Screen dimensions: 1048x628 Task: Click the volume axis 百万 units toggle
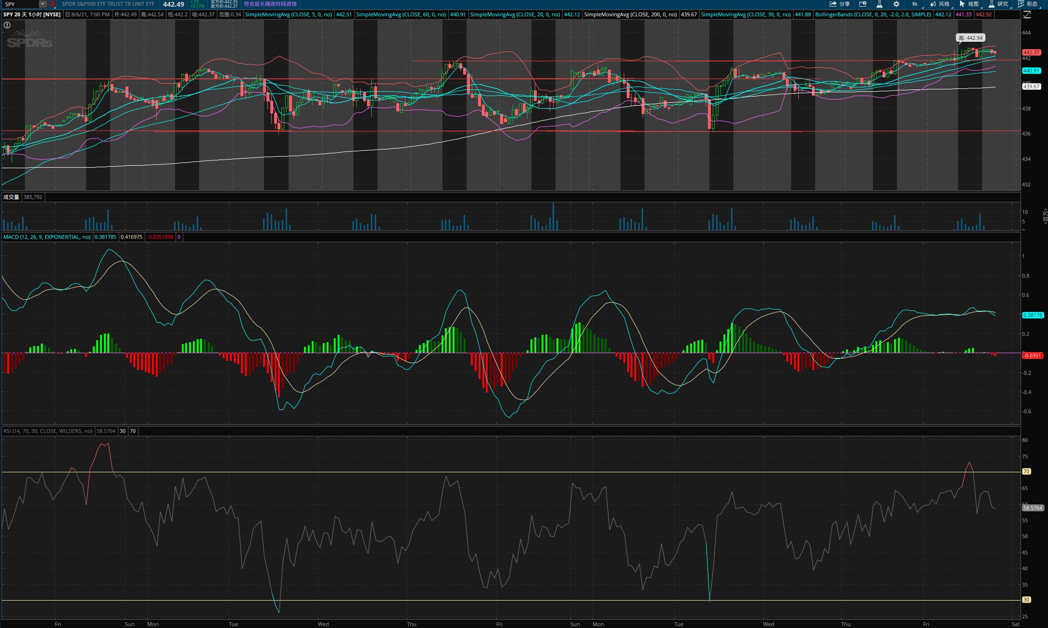1045,216
